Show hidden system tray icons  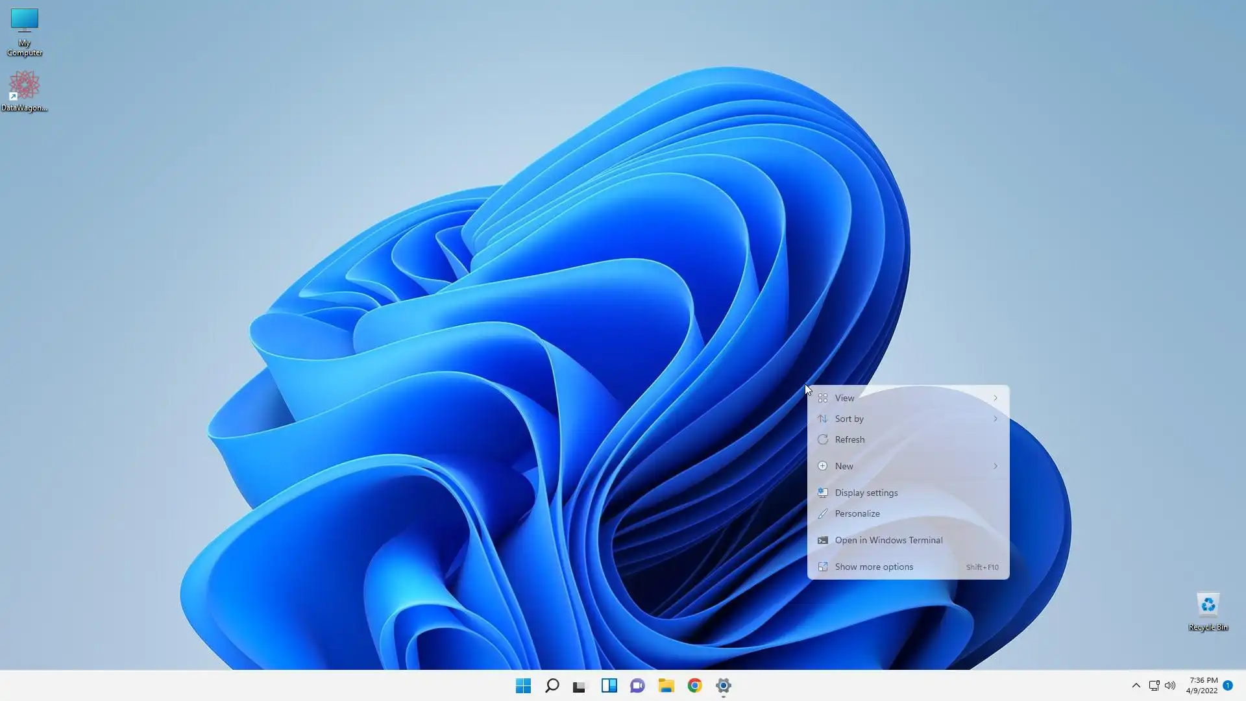(1136, 685)
